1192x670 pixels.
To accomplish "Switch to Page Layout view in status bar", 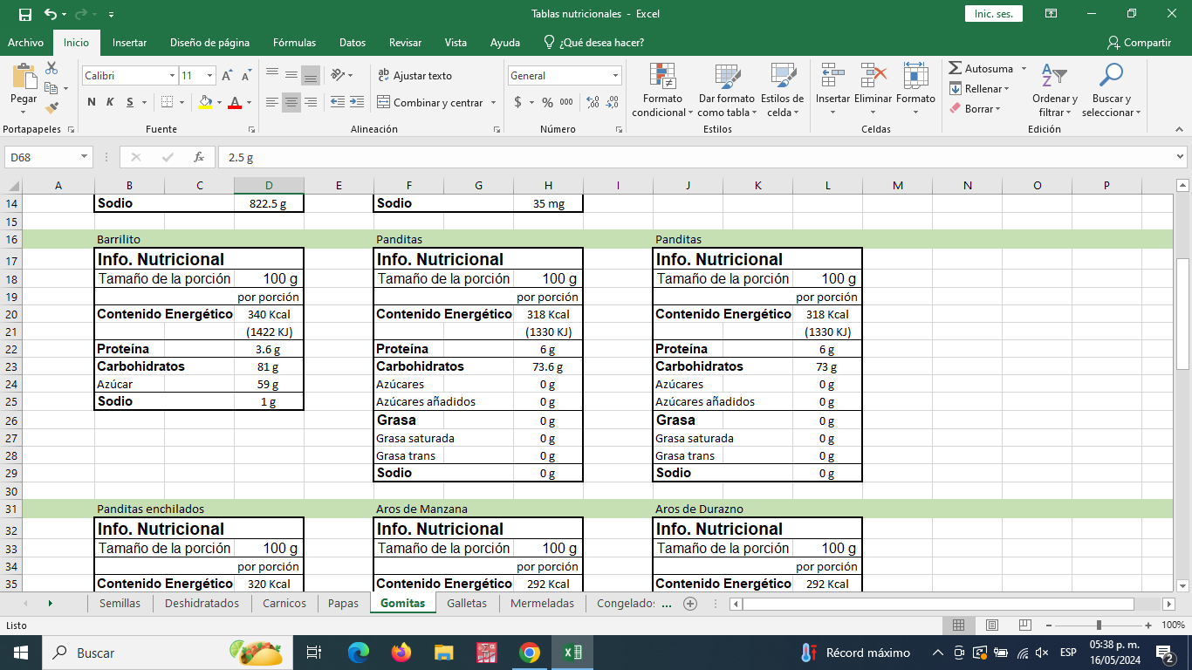I will (991, 625).
